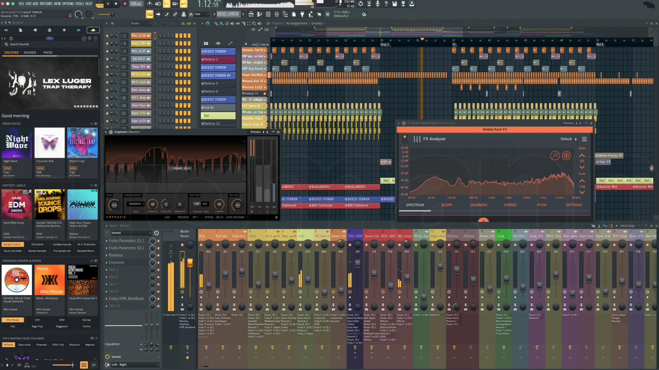Click the metronome icon in top toolbar
Screen dimensions: 659x370
pyautogui.click(x=150, y=4)
